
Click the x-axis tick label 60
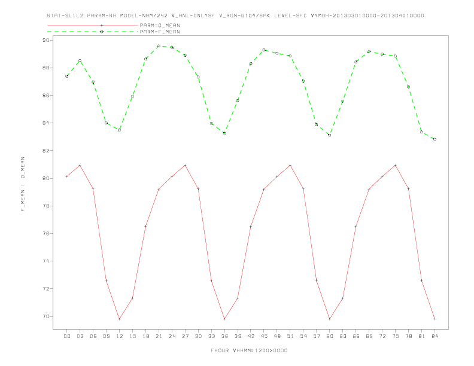coord(330,336)
